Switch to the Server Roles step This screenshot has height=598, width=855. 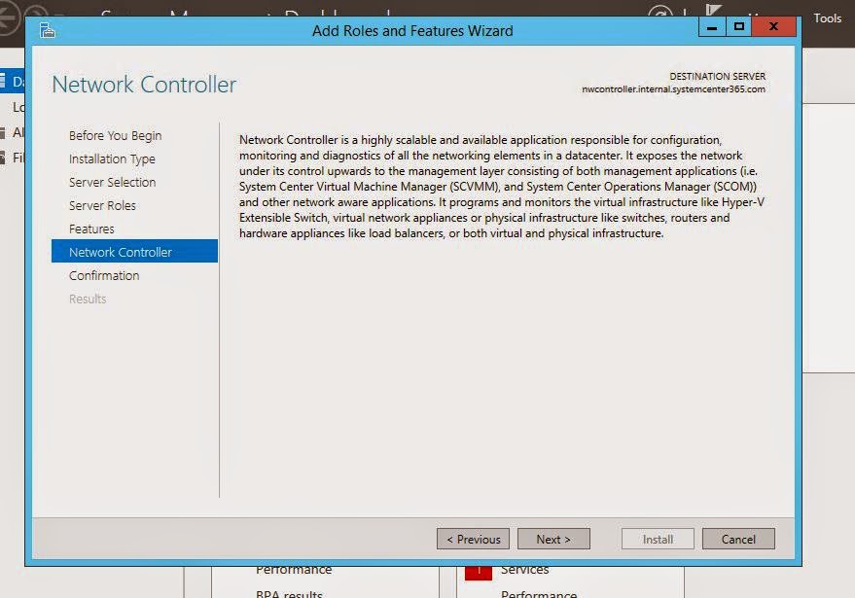(102, 206)
